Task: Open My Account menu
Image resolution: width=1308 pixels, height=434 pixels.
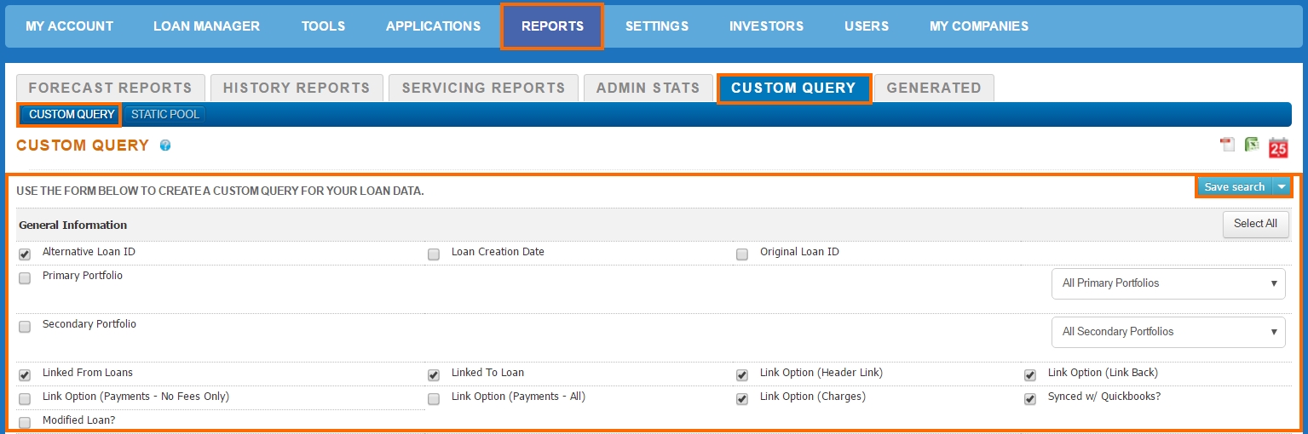Action: coord(69,26)
